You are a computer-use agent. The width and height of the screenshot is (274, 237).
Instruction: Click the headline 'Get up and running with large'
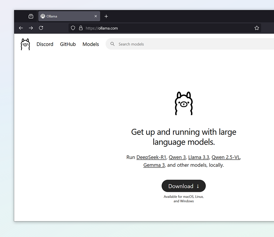pos(184,132)
